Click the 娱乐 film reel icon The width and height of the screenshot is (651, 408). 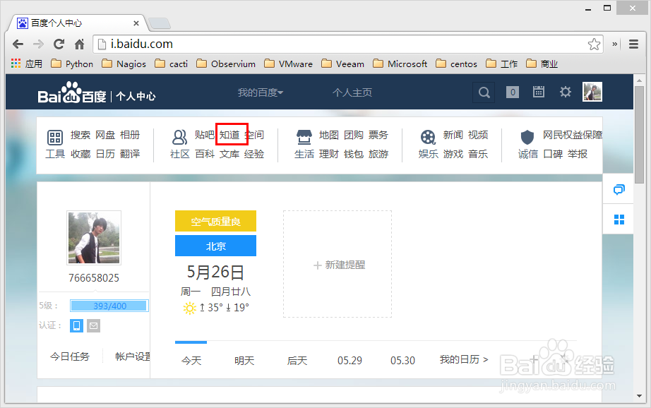[428, 136]
